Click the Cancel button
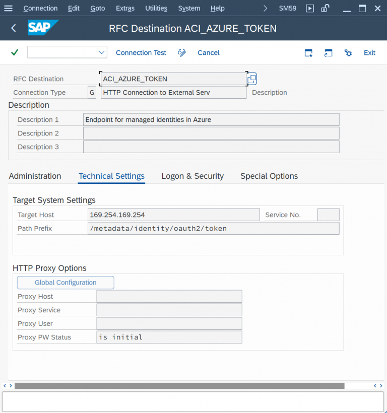The width and height of the screenshot is (387, 413). (x=209, y=53)
